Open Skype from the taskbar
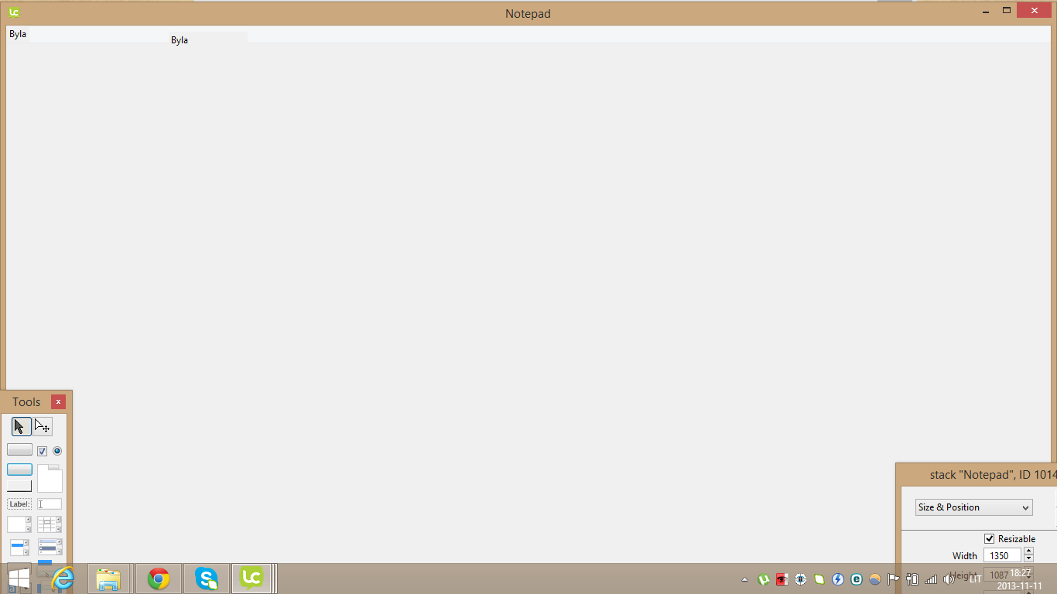Screen dimensions: 1057x594 point(207,579)
